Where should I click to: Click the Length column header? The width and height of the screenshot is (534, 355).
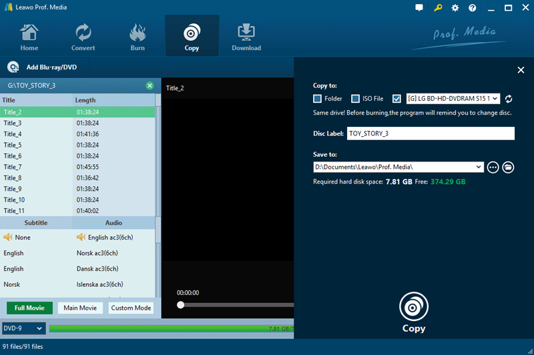tap(113, 100)
